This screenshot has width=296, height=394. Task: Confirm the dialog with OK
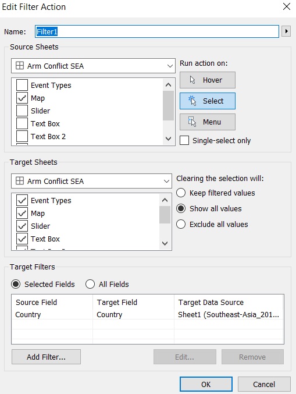coord(206,384)
